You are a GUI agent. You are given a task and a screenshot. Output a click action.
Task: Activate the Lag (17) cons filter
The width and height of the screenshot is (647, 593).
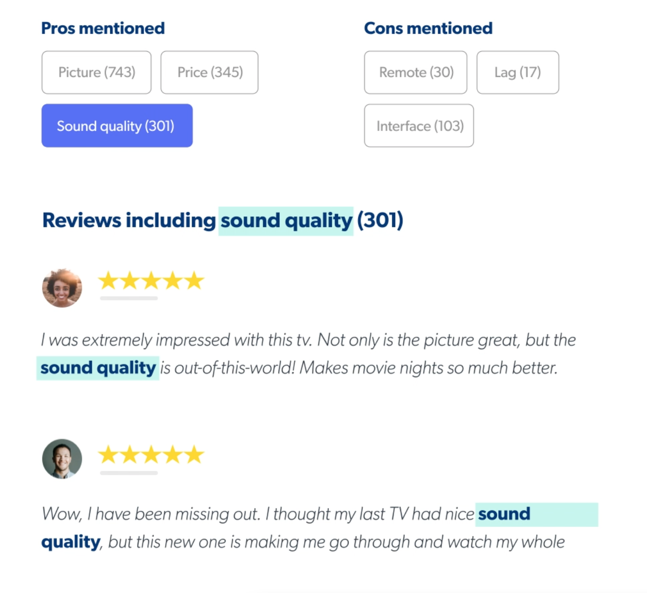[x=518, y=72]
